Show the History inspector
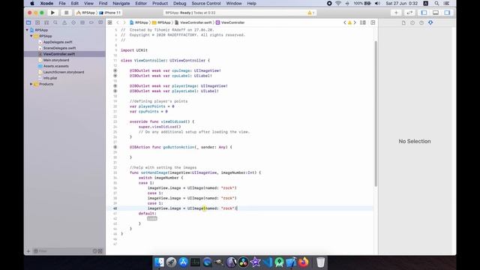 pos(412,22)
